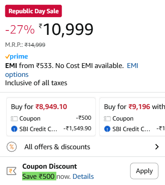This screenshot has height=185, width=165.
Task: Apply the ₹500 coupon discount
Action: click(x=144, y=171)
